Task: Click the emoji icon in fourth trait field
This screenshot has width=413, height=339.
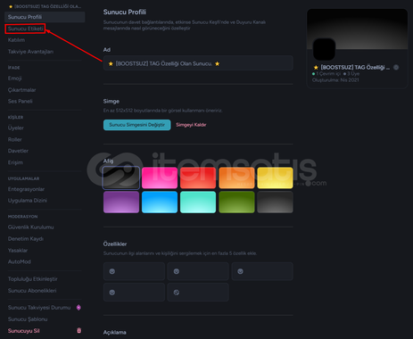Action: (112, 293)
